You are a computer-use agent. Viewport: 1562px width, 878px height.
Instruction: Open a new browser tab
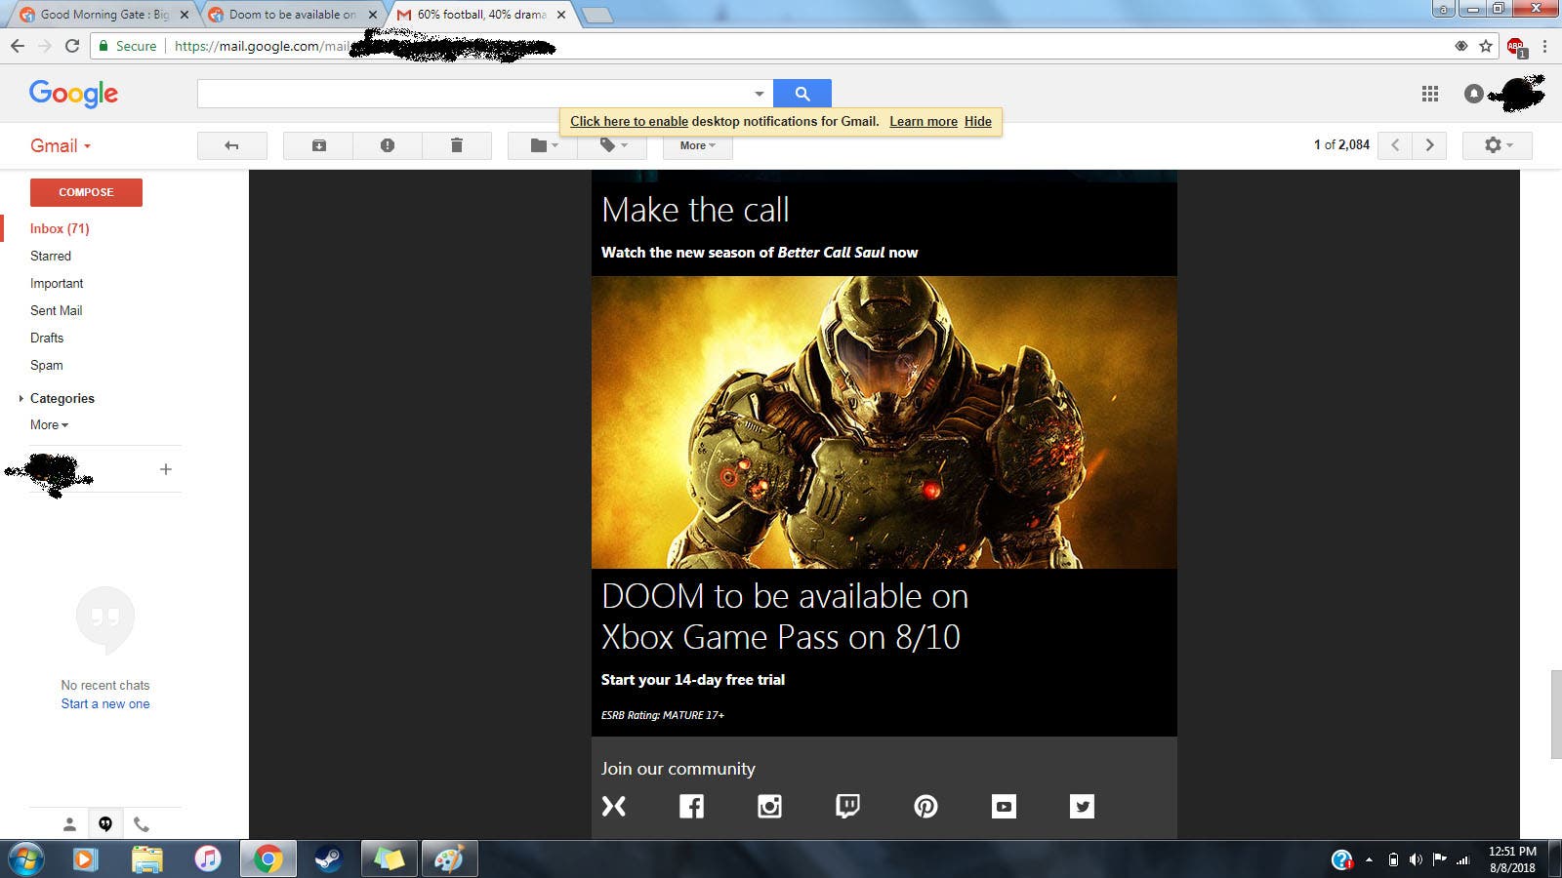597,15
